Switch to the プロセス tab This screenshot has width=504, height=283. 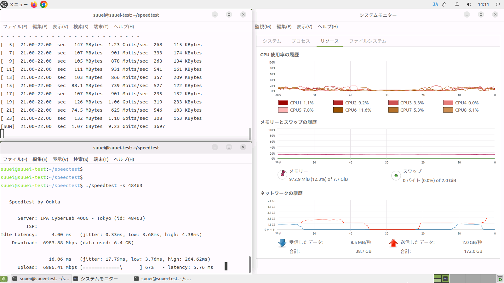pos(301,41)
